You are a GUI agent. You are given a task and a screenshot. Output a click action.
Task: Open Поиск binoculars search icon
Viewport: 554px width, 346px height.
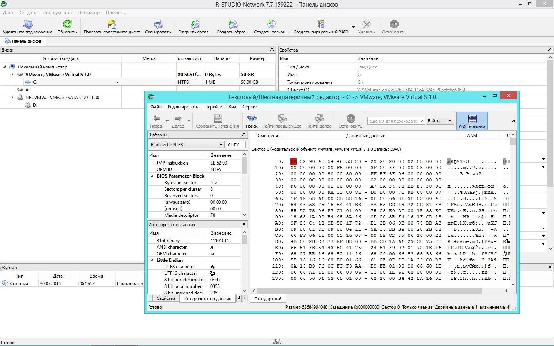[x=252, y=118]
